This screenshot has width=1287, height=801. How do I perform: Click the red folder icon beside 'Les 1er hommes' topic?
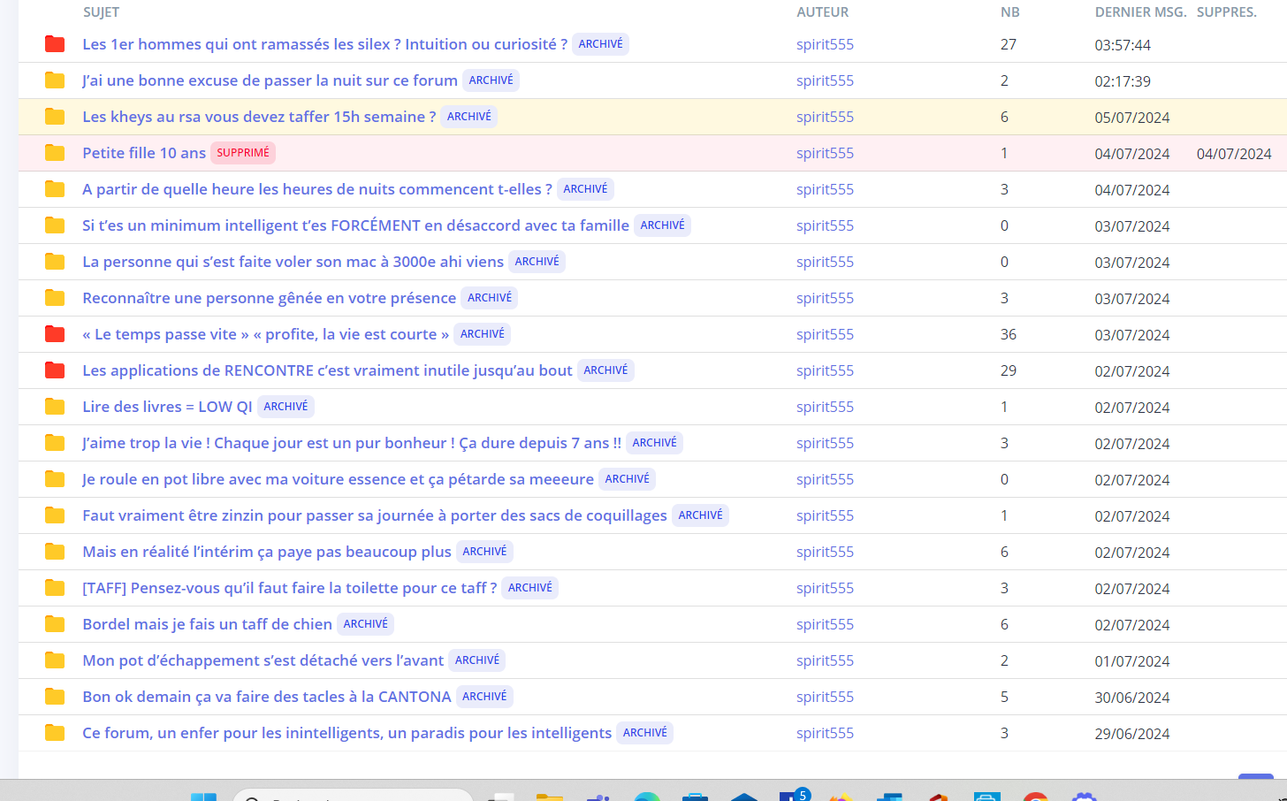[x=55, y=44]
